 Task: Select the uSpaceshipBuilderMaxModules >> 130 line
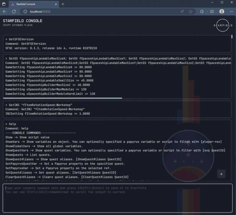tap(46, 89)
